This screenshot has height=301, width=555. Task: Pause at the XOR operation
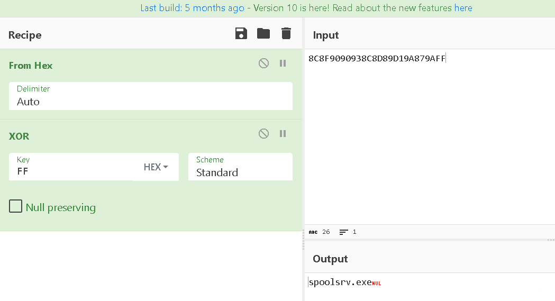[x=283, y=134]
